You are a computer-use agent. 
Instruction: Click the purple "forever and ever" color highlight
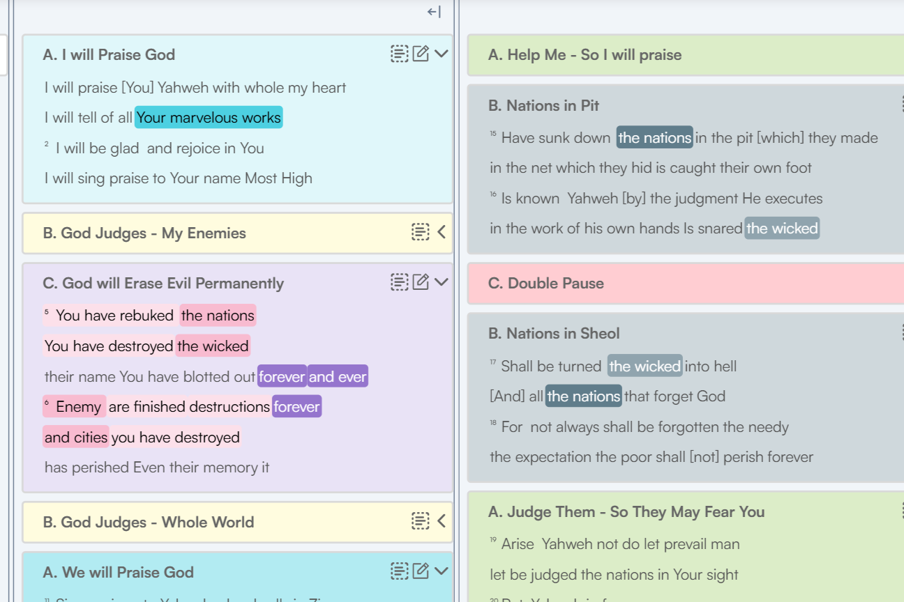coord(312,376)
